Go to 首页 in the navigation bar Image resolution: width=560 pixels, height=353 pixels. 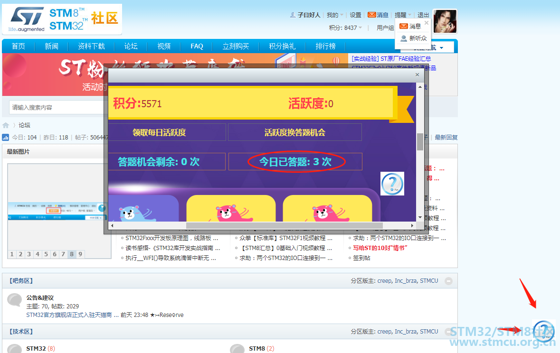click(18, 46)
